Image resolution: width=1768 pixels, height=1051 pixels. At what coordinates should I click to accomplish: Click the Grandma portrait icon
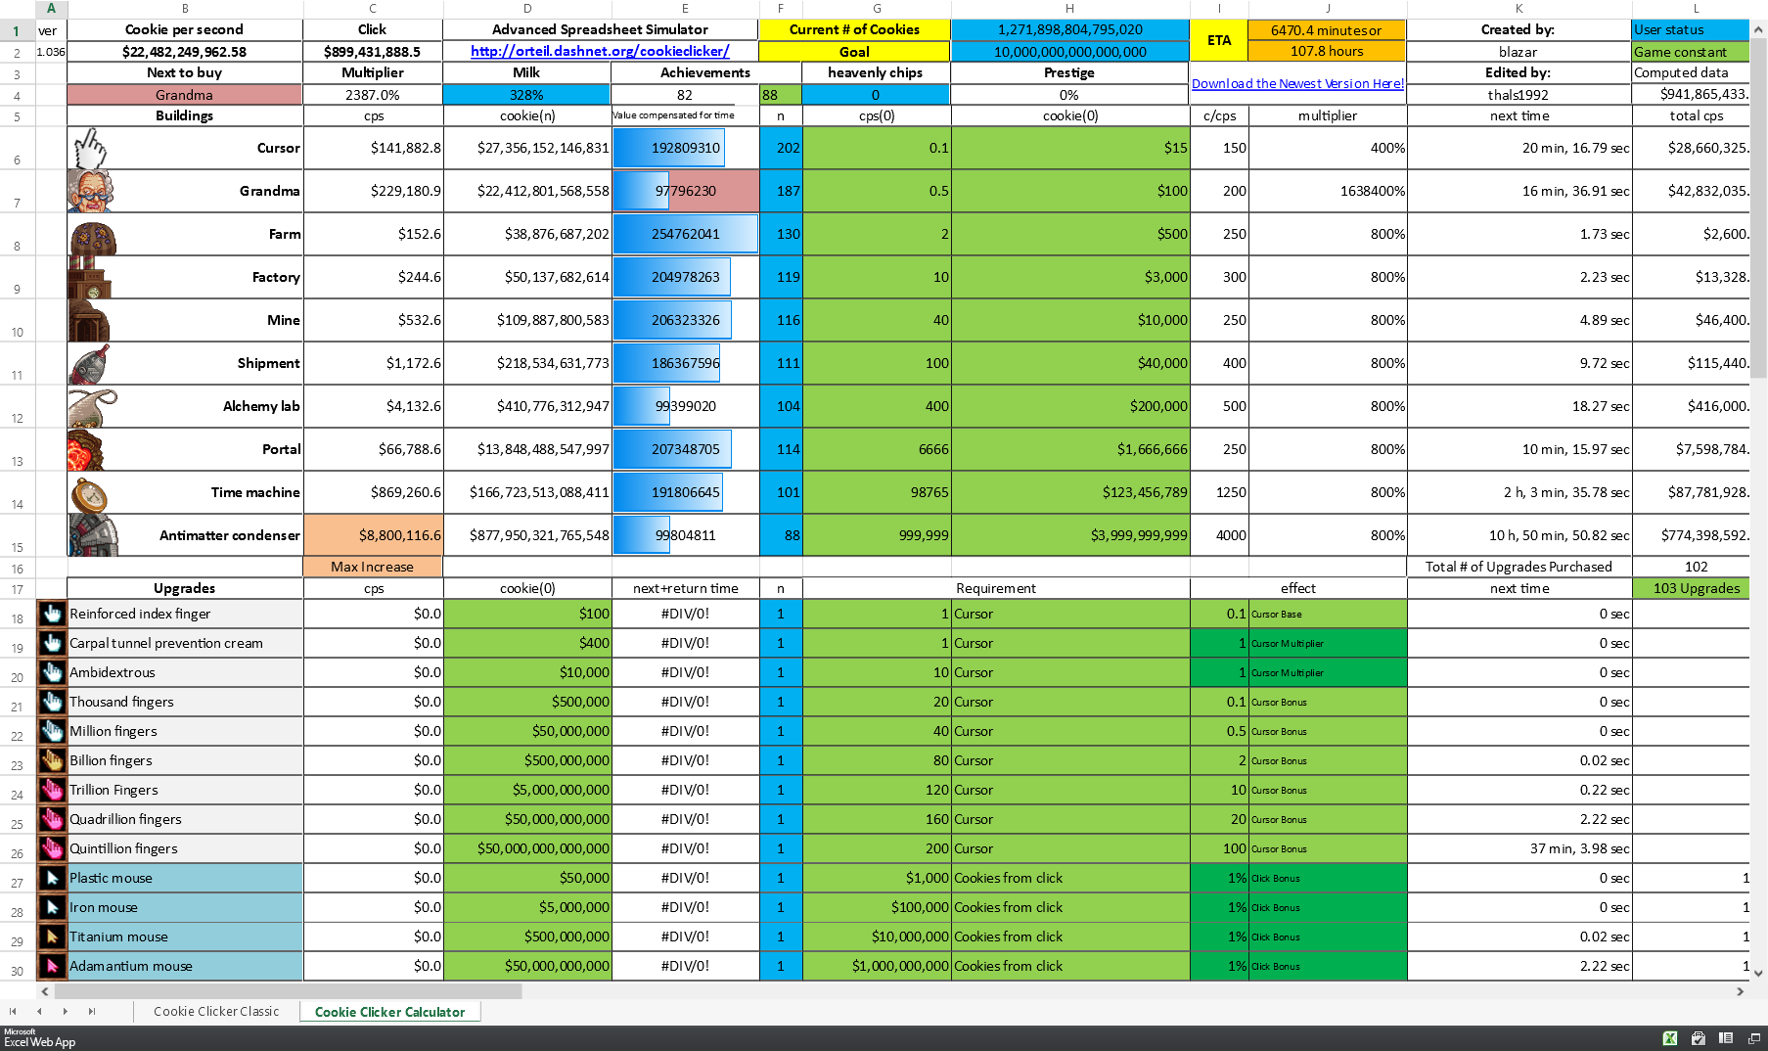[x=91, y=191]
